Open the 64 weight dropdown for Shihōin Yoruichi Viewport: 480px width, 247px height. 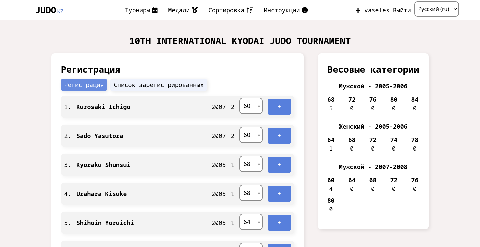251,222
